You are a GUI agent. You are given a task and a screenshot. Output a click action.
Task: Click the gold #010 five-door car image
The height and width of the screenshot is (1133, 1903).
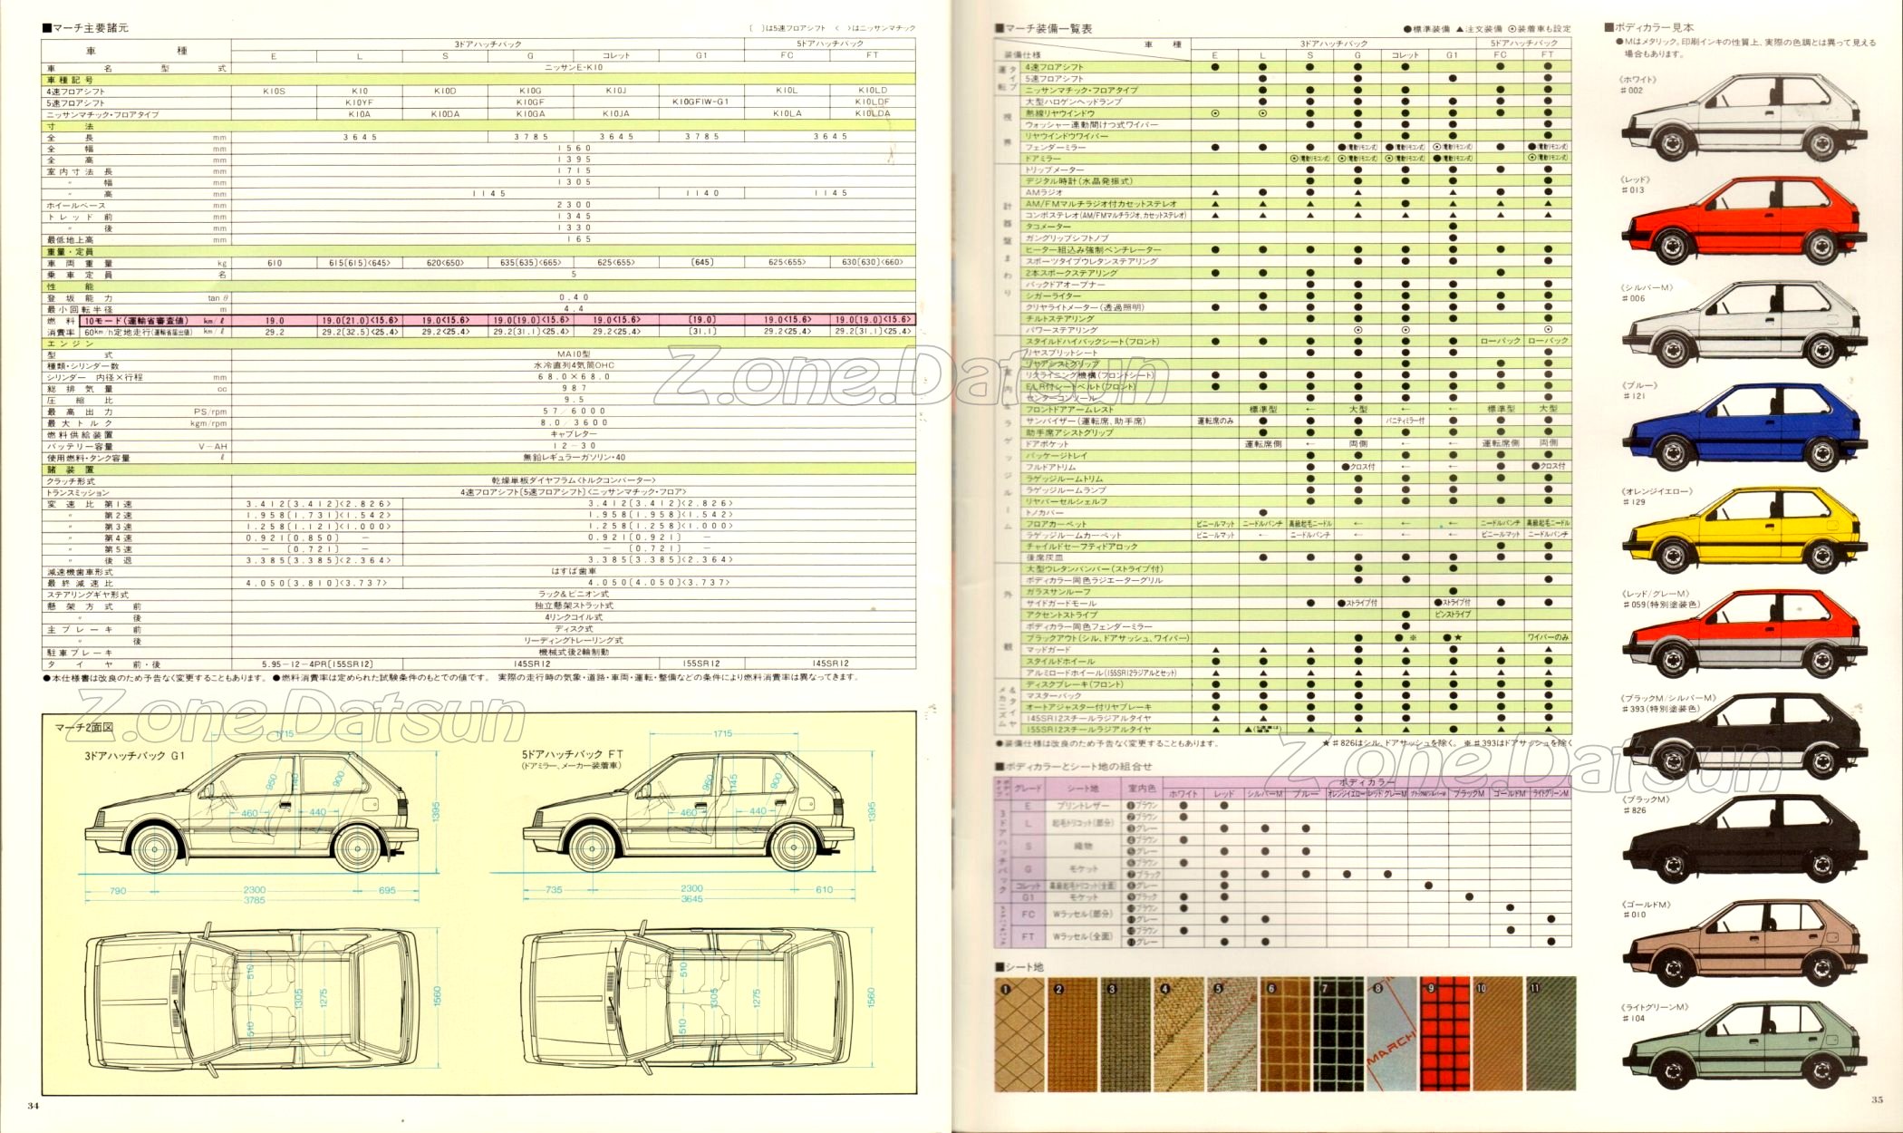[1744, 943]
